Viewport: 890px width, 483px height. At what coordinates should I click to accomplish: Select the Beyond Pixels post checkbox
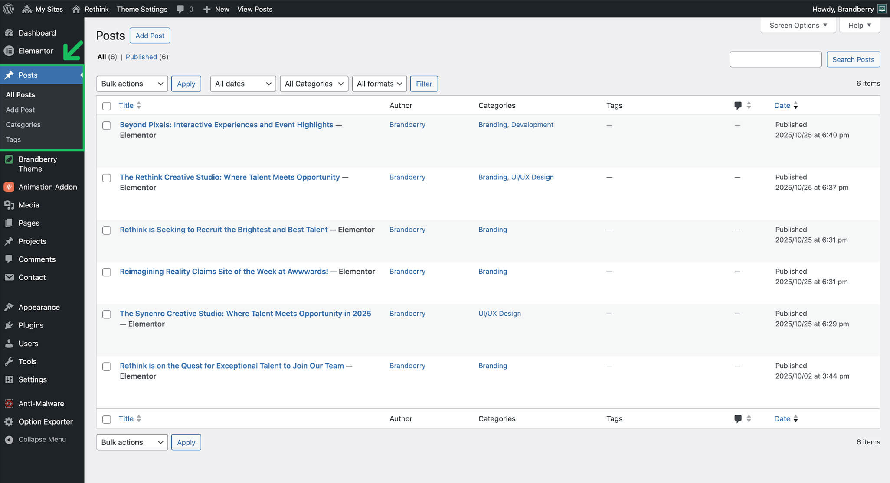(x=106, y=126)
